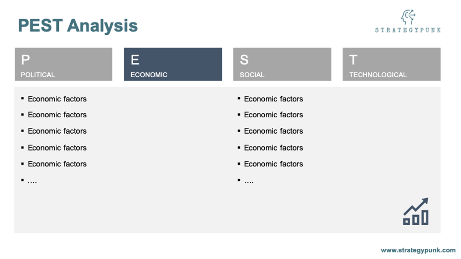Viewport: 461px width, 259px height.
Task: Click fifth Economic factors bullet, left column
Action: (x=57, y=164)
